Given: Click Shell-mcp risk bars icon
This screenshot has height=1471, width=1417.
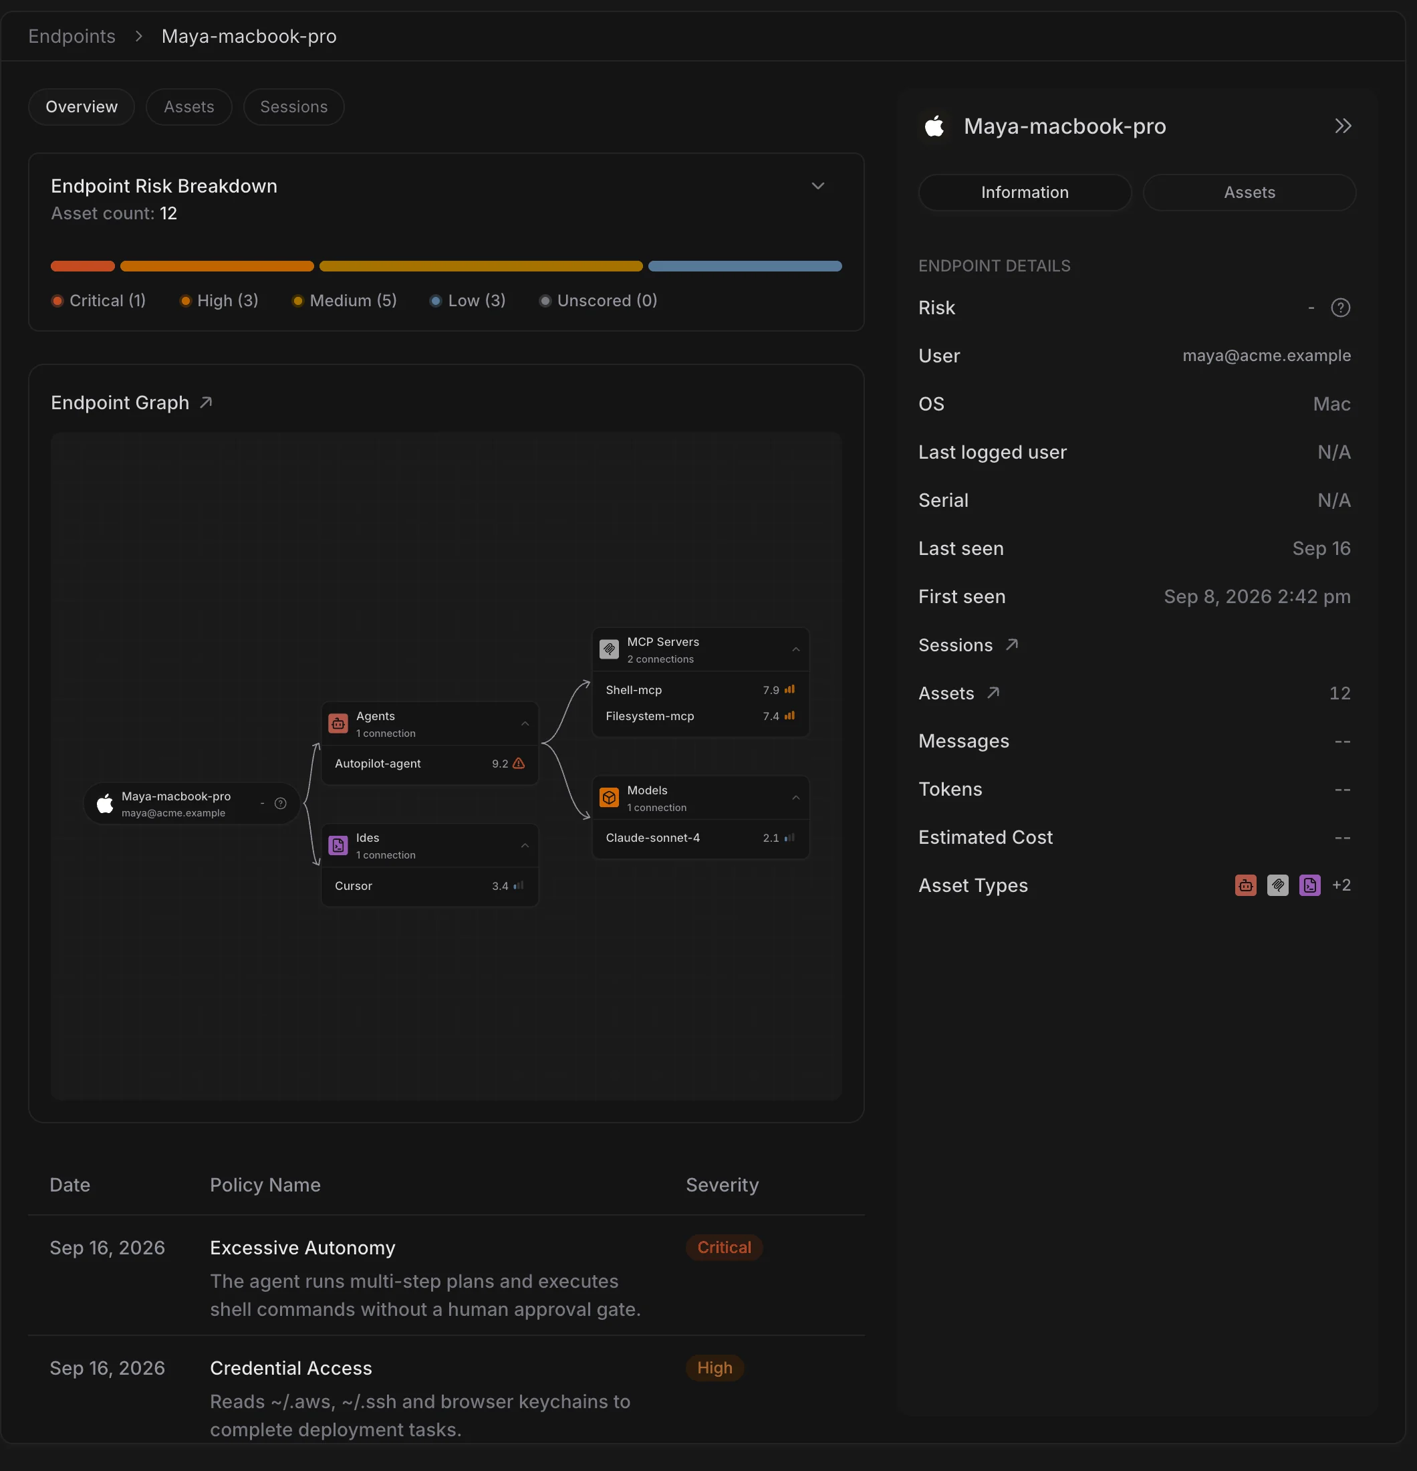Looking at the screenshot, I should [789, 690].
